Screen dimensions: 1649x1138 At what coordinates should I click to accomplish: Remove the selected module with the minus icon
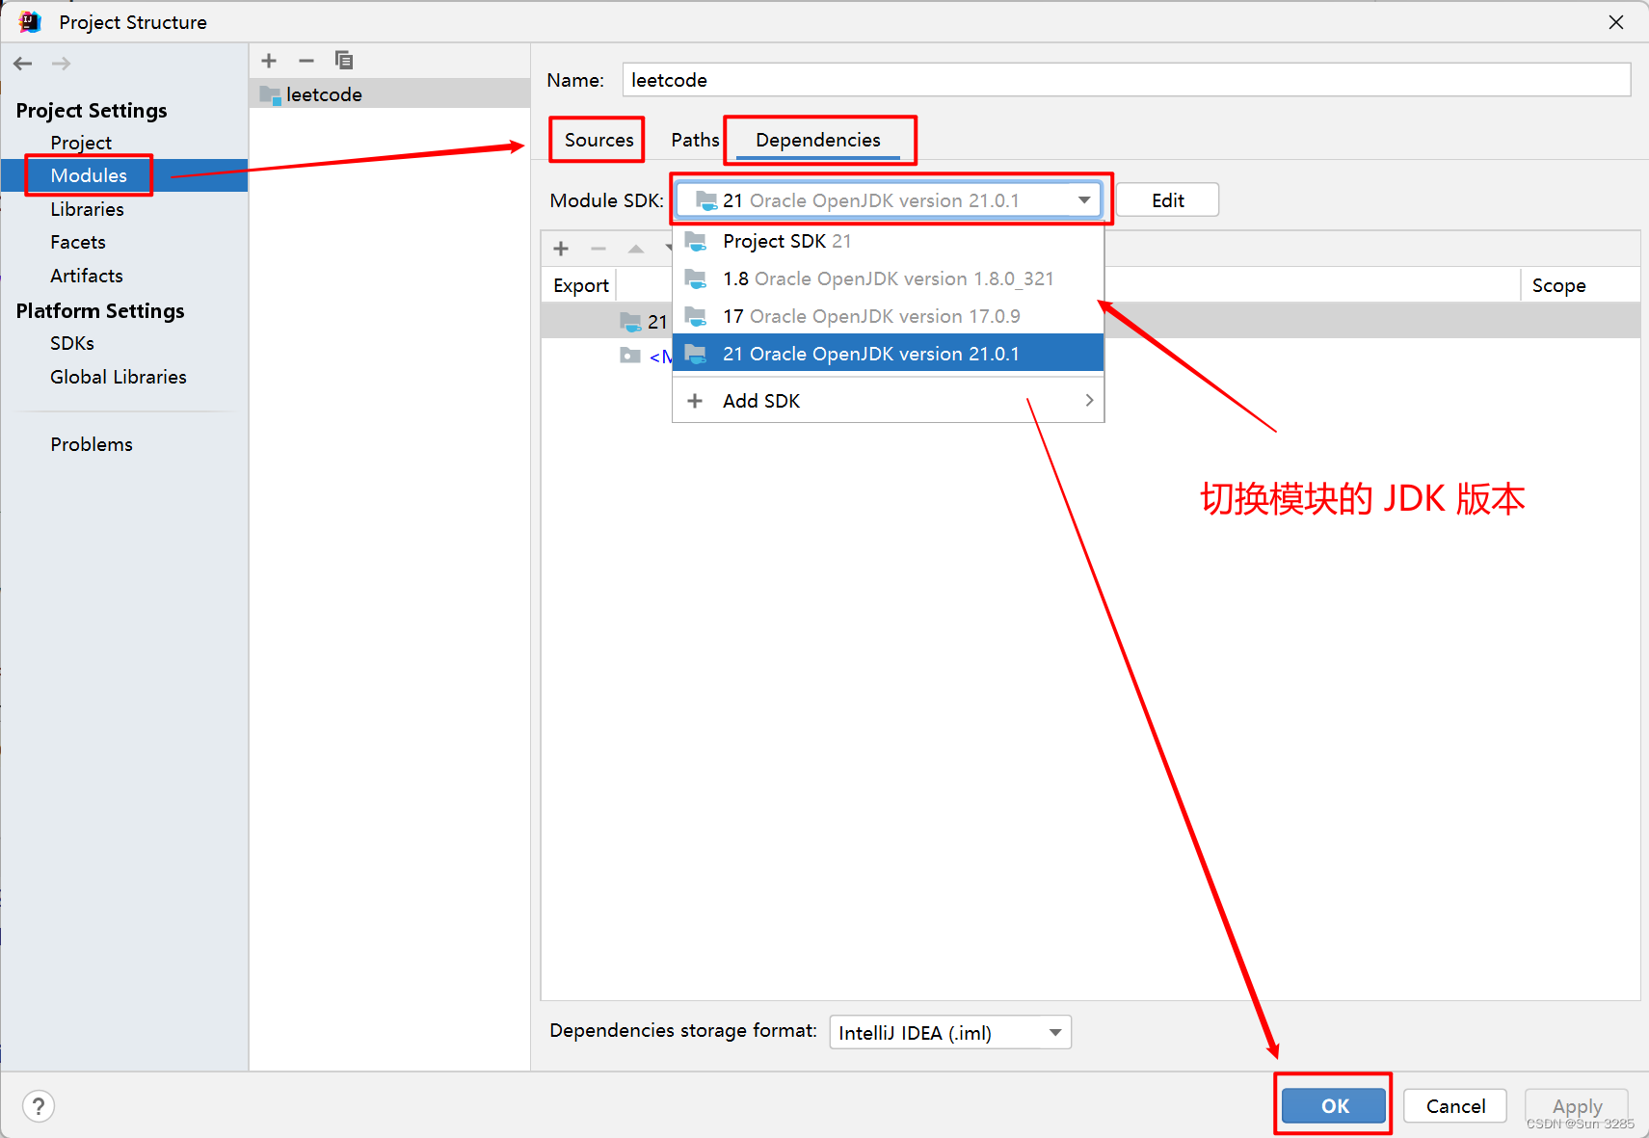(306, 61)
